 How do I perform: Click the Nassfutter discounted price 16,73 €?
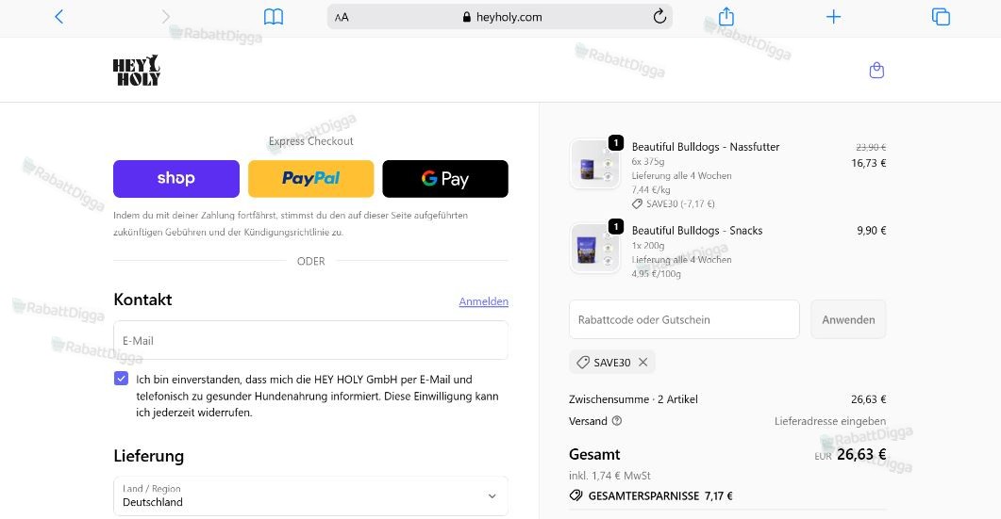pyautogui.click(x=868, y=163)
